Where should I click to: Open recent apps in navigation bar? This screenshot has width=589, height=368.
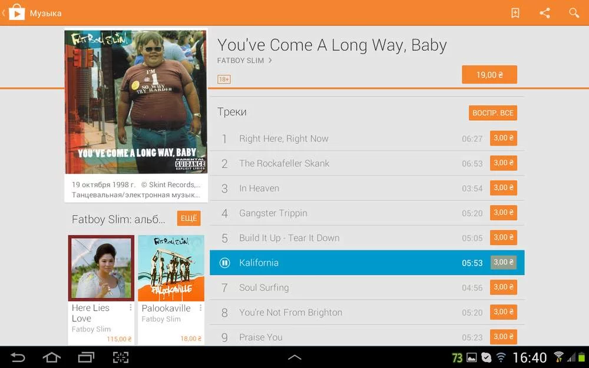[86, 357]
